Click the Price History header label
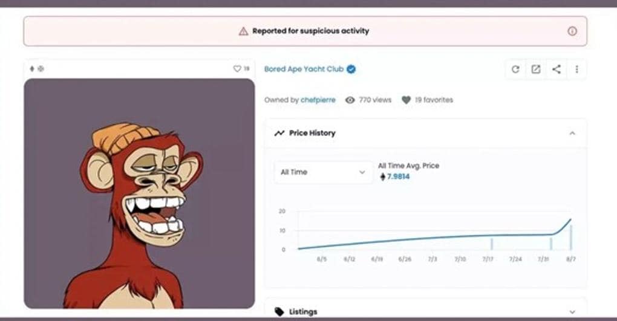The height and width of the screenshot is (321, 617). [312, 133]
